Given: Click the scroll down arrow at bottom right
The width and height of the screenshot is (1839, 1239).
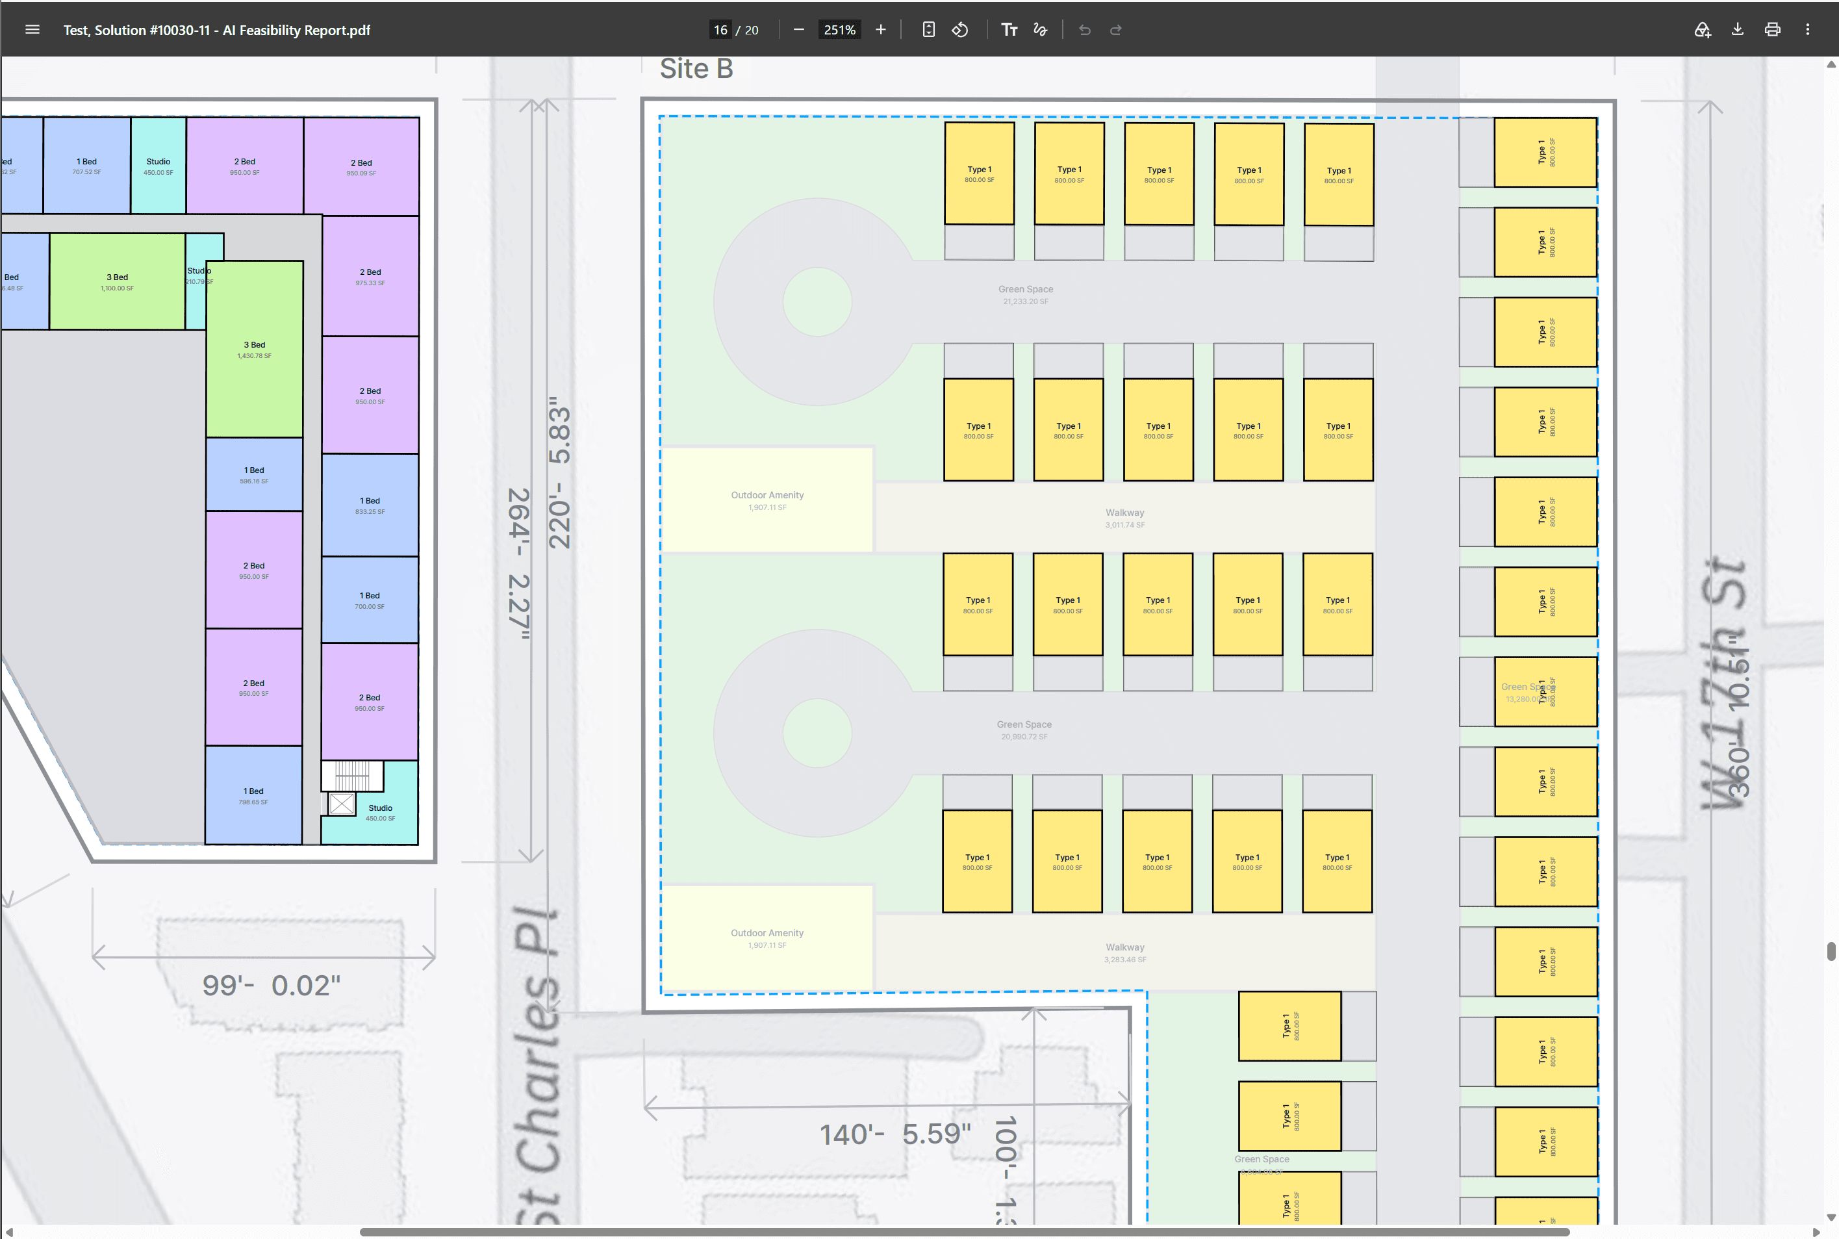Looking at the screenshot, I should pyautogui.click(x=1831, y=1218).
